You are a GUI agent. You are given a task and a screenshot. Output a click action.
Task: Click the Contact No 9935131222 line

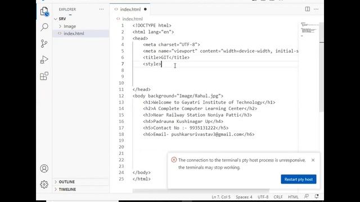click(186, 128)
